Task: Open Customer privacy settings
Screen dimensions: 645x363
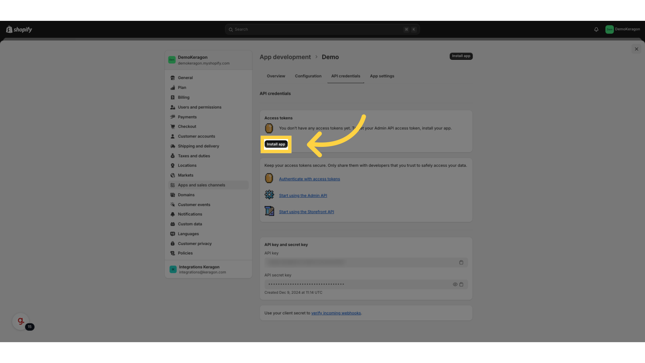Action: [195, 244]
